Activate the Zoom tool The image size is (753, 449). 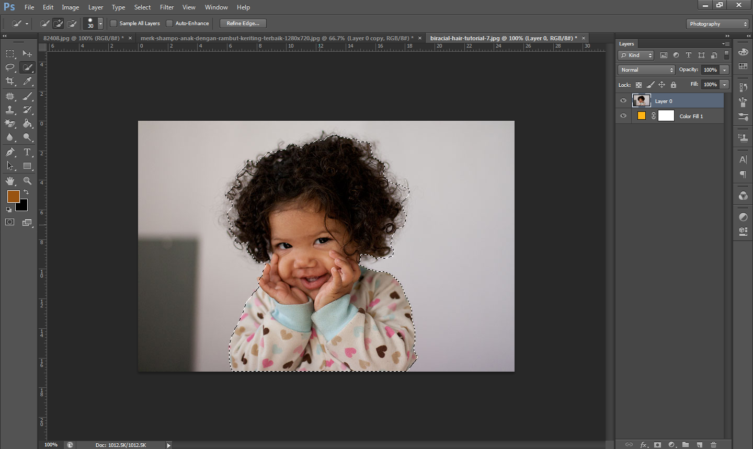click(27, 181)
